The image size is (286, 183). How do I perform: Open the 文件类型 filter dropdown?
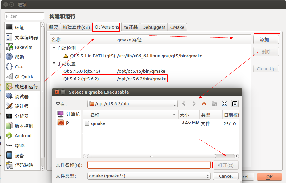click(x=149, y=176)
